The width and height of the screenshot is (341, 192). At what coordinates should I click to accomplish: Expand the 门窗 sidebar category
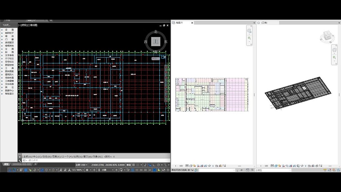pyautogui.click(x=9, y=39)
